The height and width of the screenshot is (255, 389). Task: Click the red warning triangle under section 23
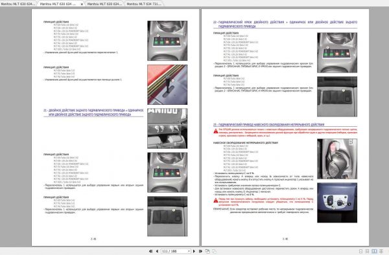(216, 131)
